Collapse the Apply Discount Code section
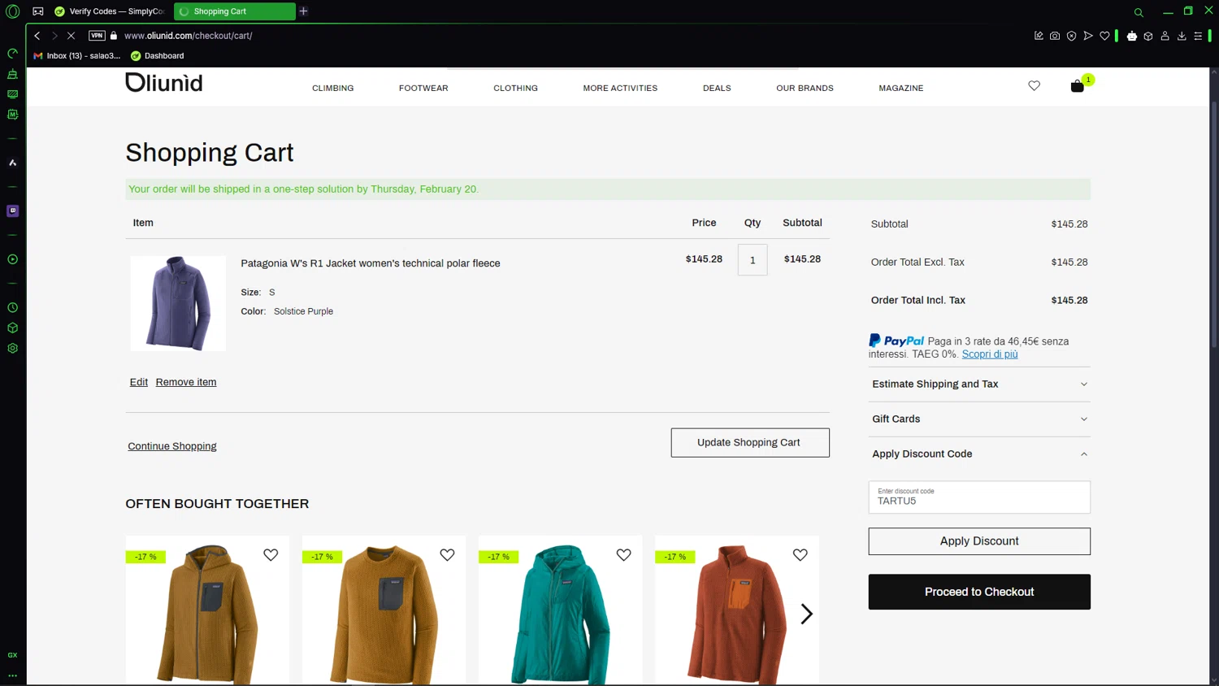The height and width of the screenshot is (686, 1219). pos(979,454)
